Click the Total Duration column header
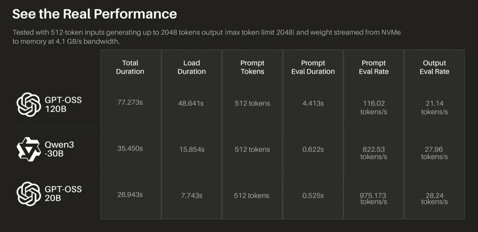Image resolution: width=478 pixels, height=232 pixels. pos(130,67)
